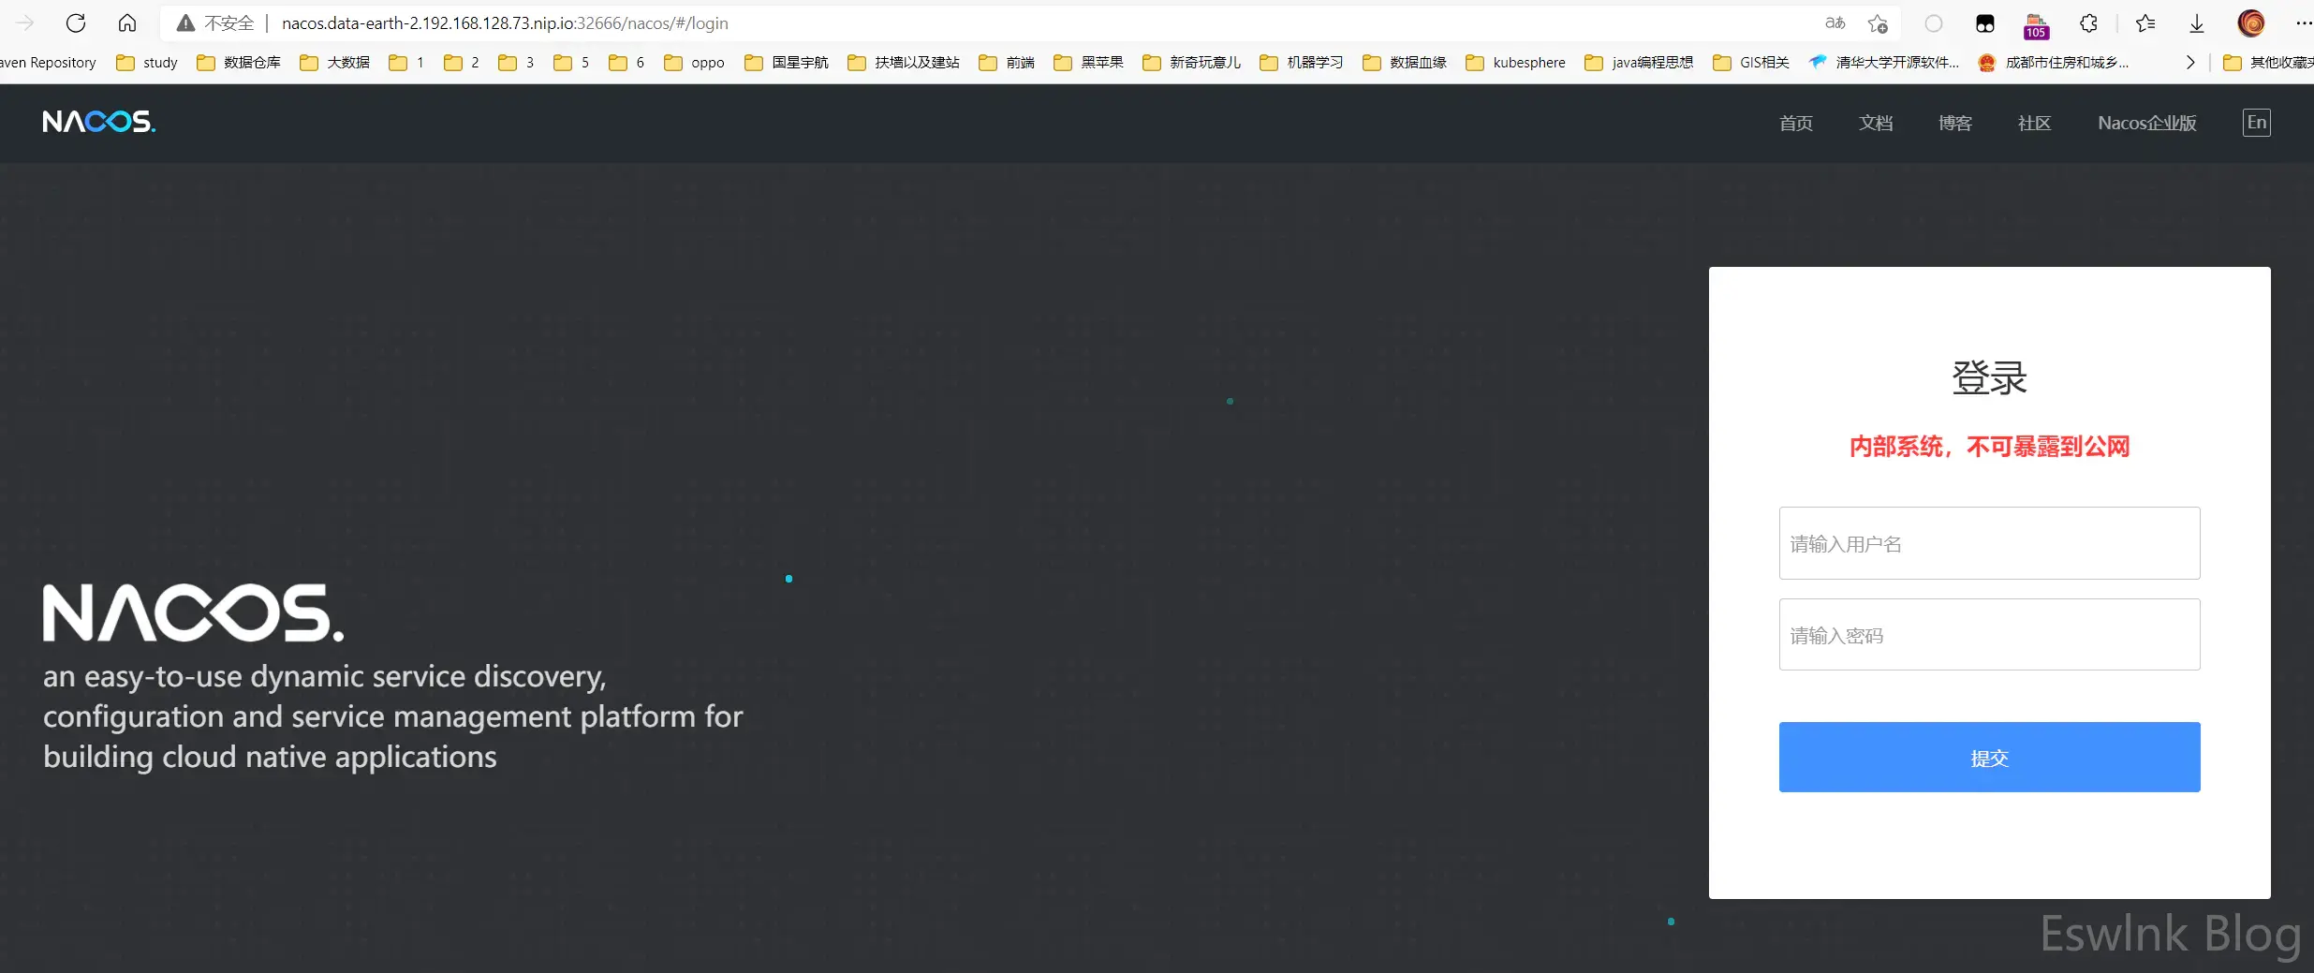The width and height of the screenshot is (2314, 973).
Task: Open the downloads arrow icon
Action: click(x=2197, y=22)
